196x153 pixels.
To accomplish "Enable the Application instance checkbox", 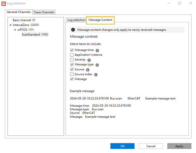I will (x=72, y=55).
